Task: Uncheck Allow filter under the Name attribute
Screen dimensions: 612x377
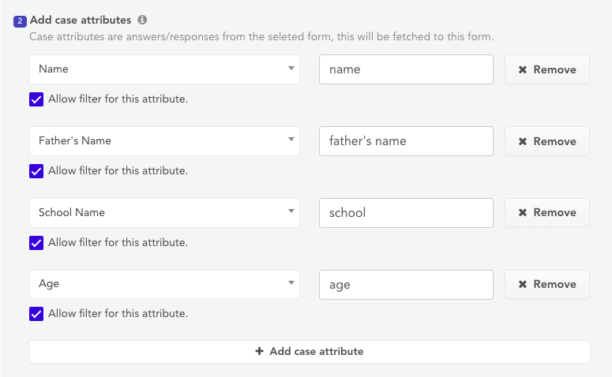Action: click(x=36, y=99)
